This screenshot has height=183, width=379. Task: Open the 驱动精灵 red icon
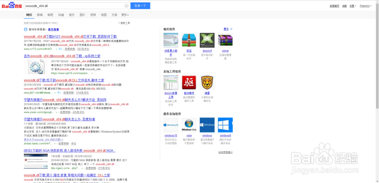pos(189,82)
